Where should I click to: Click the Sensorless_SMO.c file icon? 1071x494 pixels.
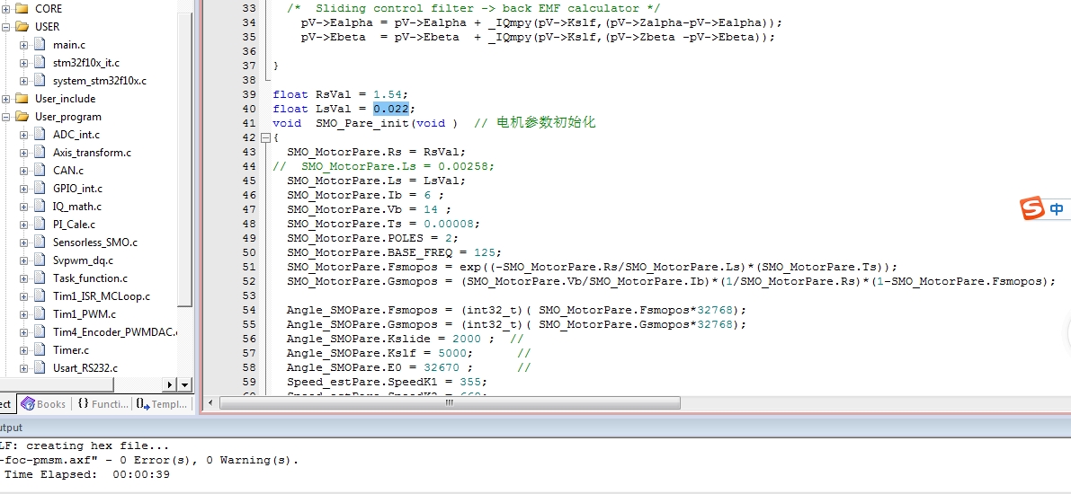coord(39,243)
